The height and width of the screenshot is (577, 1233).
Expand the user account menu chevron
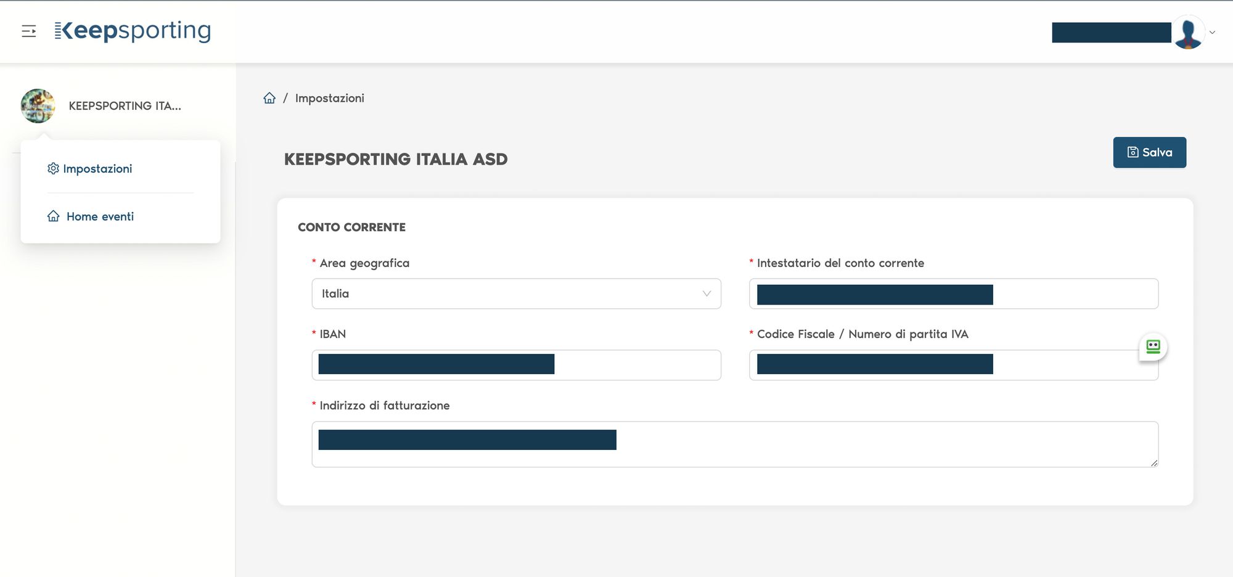coord(1212,33)
